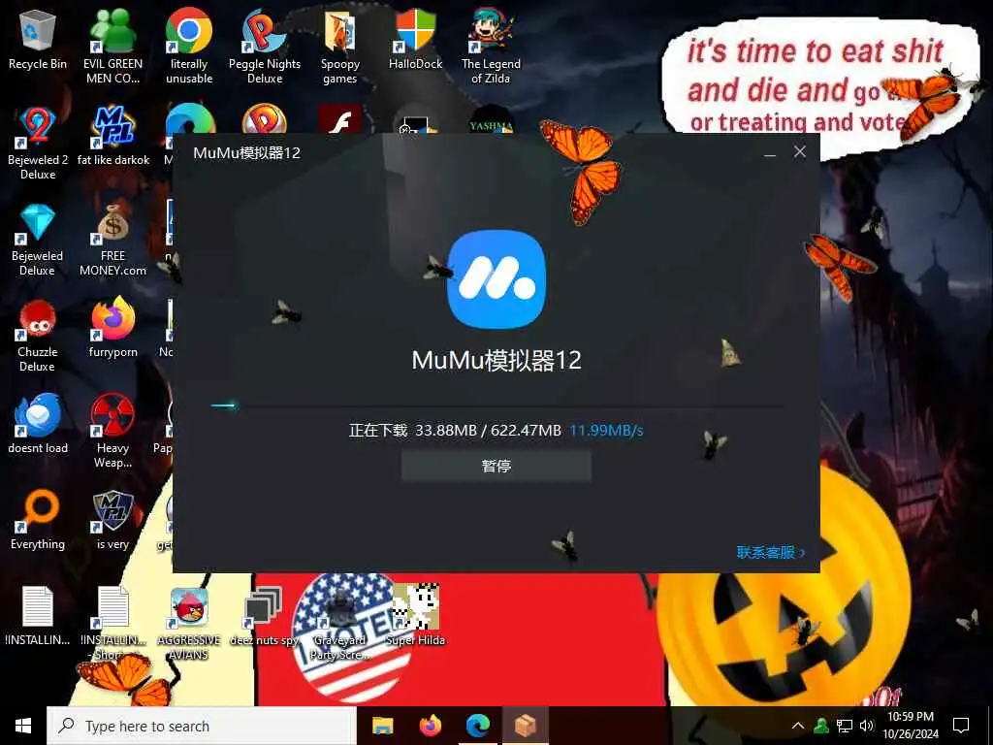The height and width of the screenshot is (745, 993).
Task: Open Firefox from the taskbar
Action: pyautogui.click(x=431, y=726)
